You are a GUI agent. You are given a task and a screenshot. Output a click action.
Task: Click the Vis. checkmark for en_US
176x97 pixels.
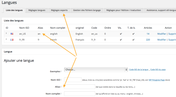121,34
